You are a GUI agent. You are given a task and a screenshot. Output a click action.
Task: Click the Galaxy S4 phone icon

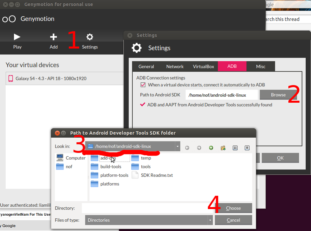click(x=11, y=78)
